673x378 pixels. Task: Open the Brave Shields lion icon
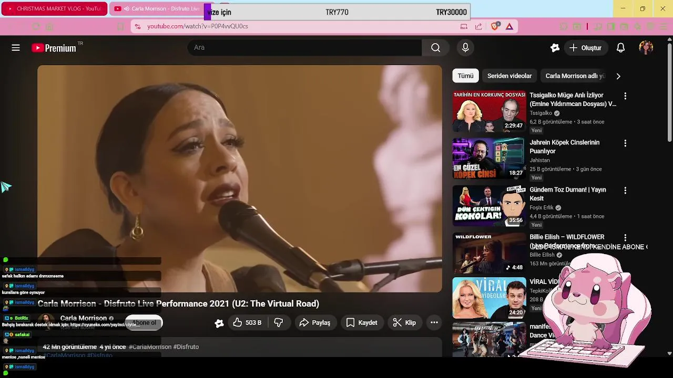[494, 26]
